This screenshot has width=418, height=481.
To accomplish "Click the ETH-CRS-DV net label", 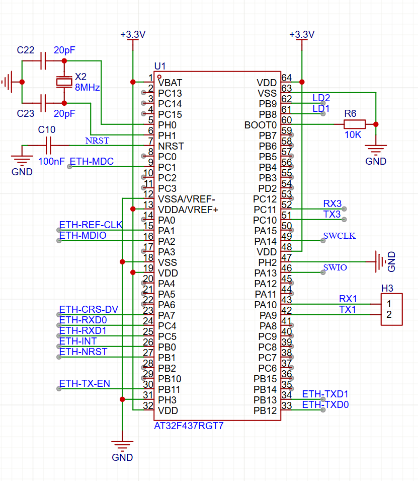I will [89, 309].
